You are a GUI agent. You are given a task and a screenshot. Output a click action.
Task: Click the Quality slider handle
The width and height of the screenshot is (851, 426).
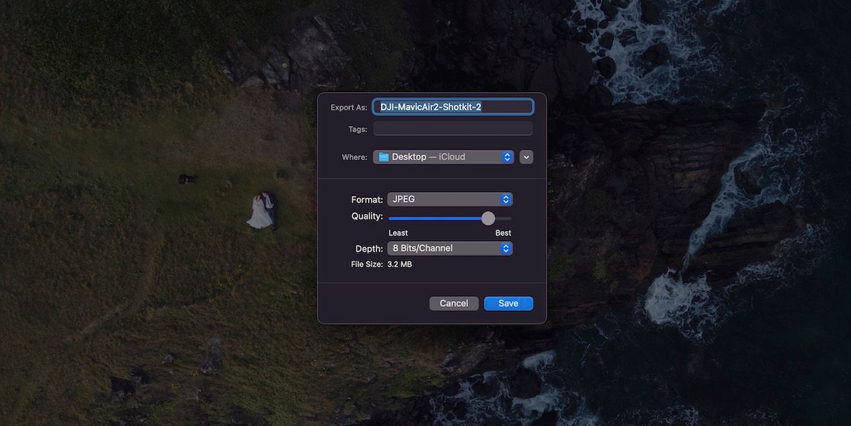click(488, 218)
